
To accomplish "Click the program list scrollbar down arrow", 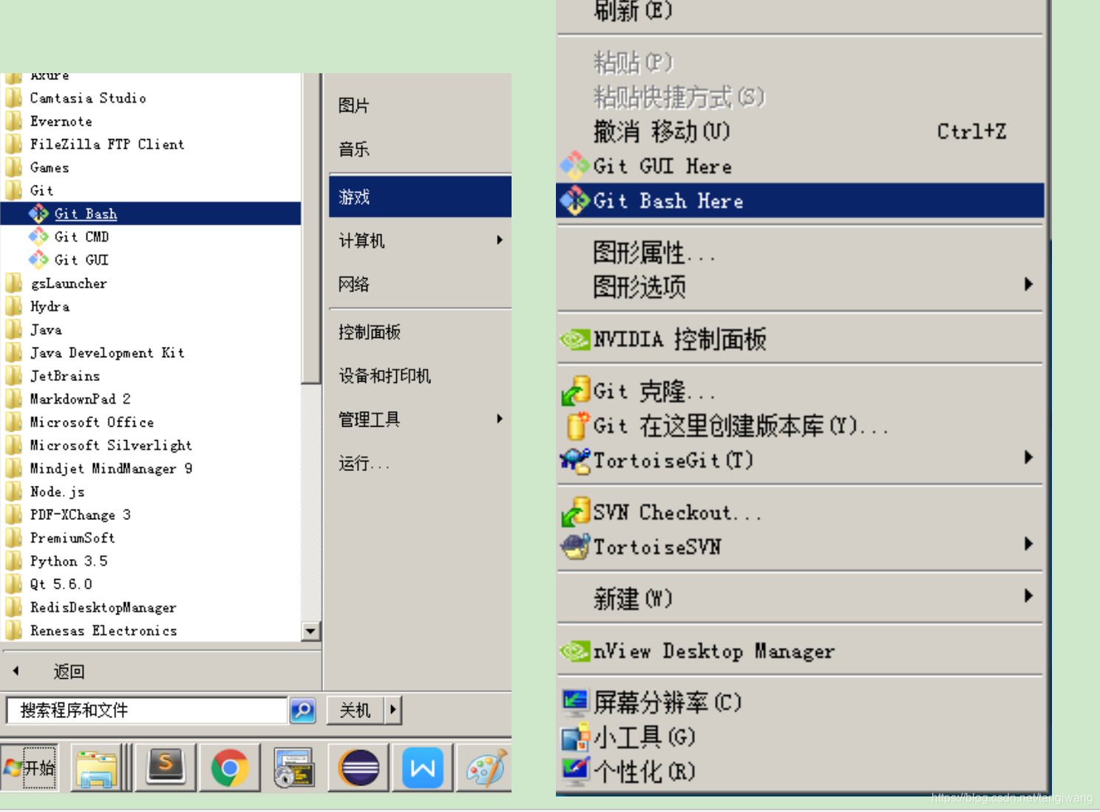I will pyautogui.click(x=310, y=632).
